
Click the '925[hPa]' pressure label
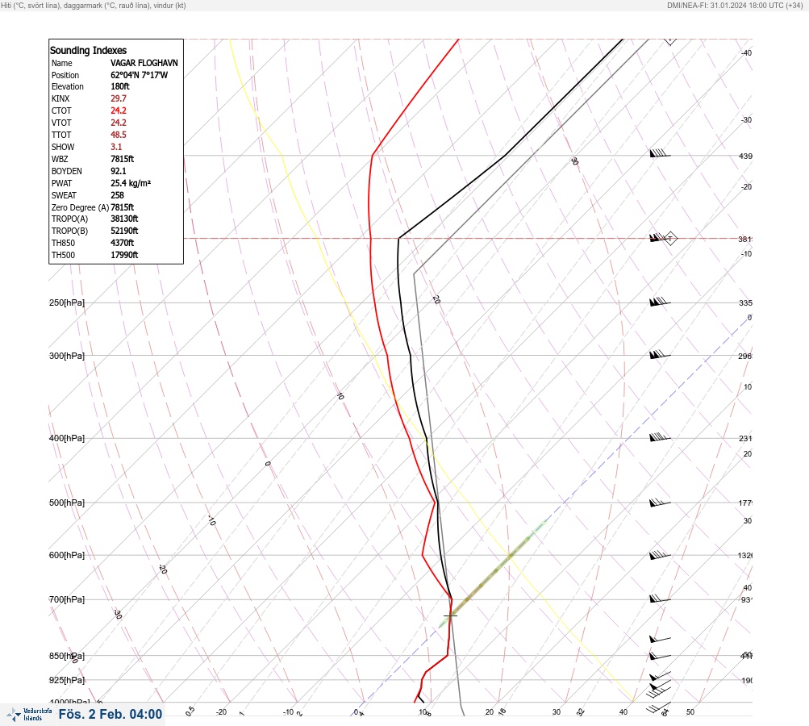pos(67,680)
